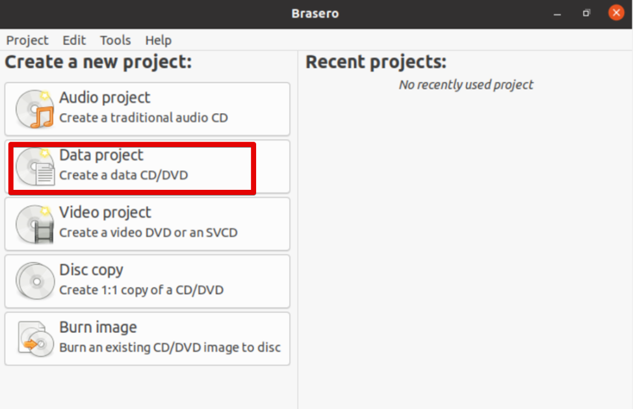Open the Edit menu
The width and height of the screenshot is (633, 409).
point(74,40)
